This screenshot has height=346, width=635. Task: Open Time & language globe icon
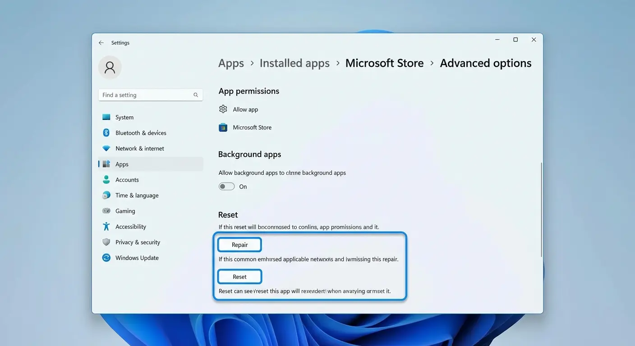tap(106, 195)
